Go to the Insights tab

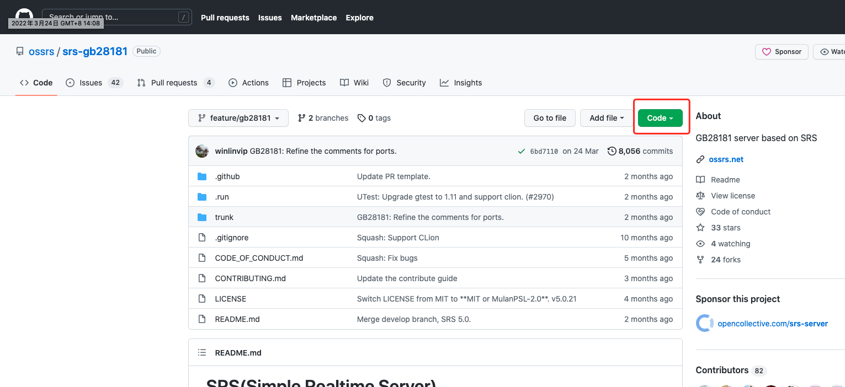467,83
